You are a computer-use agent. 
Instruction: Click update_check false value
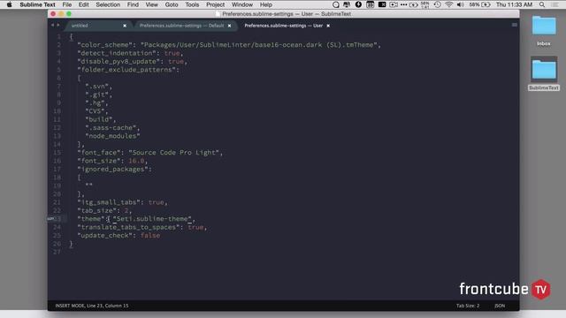[x=150, y=236]
